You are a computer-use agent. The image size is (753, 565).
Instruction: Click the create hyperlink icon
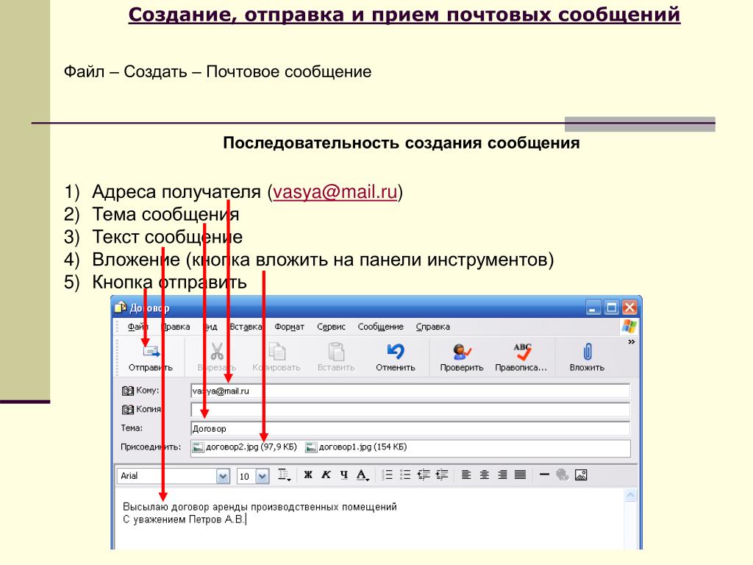pyautogui.click(x=563, y=475)
